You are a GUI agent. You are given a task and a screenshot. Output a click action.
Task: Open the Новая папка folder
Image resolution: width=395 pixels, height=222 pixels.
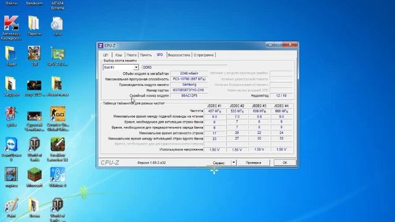pos(57,84)
